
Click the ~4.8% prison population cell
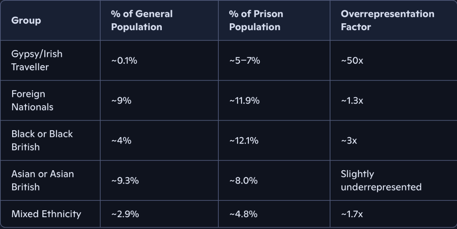point(243,214)
